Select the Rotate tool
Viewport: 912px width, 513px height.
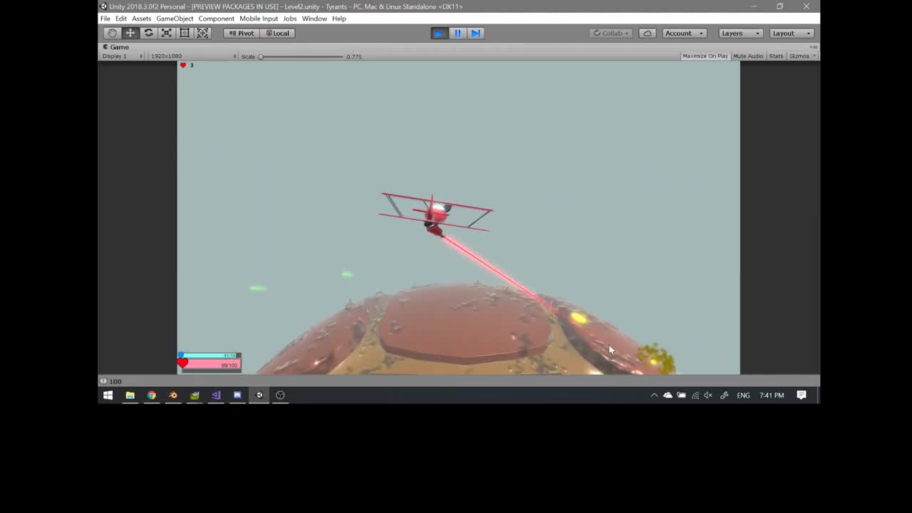[148, 33]
